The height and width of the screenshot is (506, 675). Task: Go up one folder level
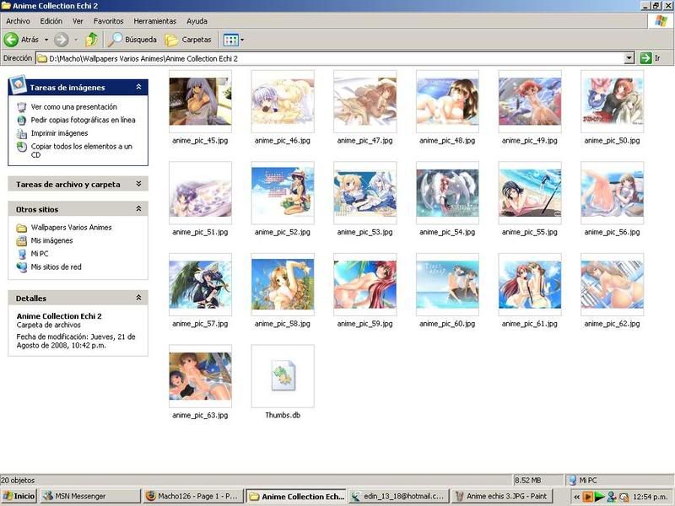pyautogui.click(x=91, y=40)
